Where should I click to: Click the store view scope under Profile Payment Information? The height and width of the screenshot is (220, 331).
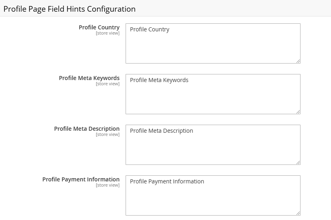pos(108,185)
